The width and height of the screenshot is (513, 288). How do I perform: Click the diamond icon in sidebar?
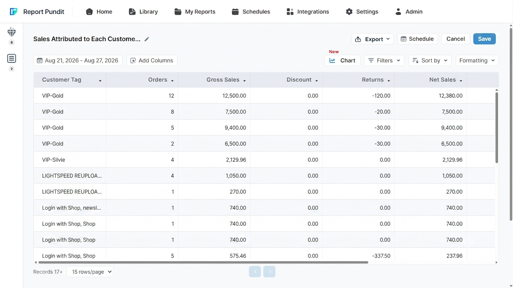(x=12, y=32)
